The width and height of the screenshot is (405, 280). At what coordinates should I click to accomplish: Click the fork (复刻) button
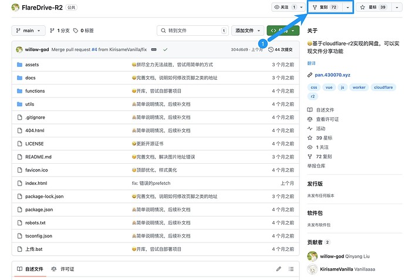tap(325, 7)
